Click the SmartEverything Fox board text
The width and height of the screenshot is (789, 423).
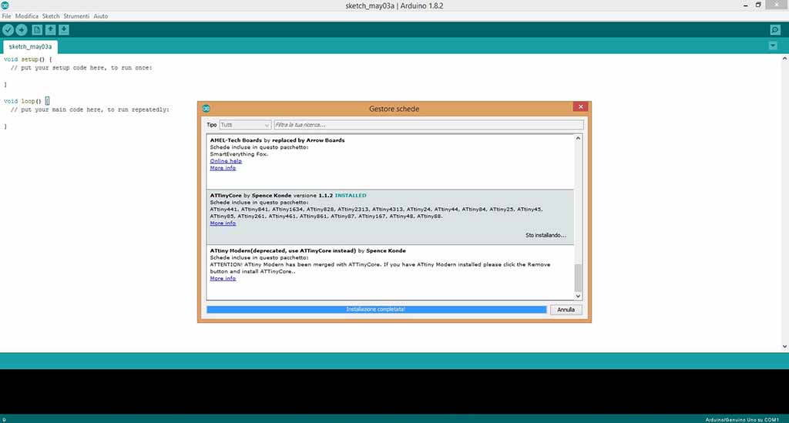[x=239, y=154]
